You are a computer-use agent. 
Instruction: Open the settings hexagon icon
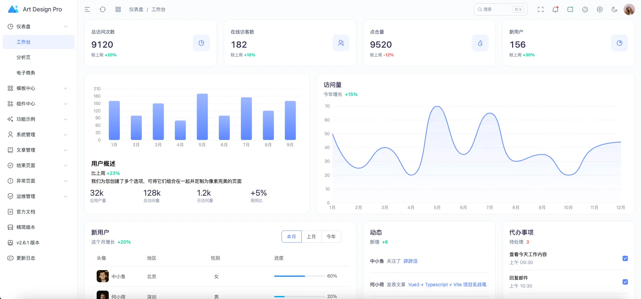(x=600, y=9)
